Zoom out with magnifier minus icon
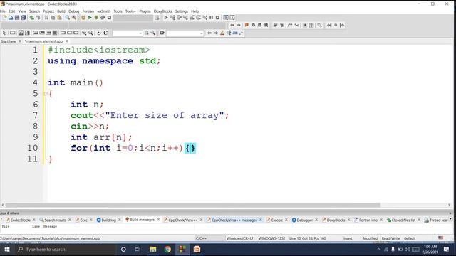 (x=90, y=33)
